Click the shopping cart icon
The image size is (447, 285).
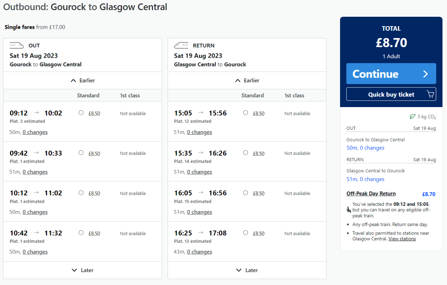coord(430,94)
